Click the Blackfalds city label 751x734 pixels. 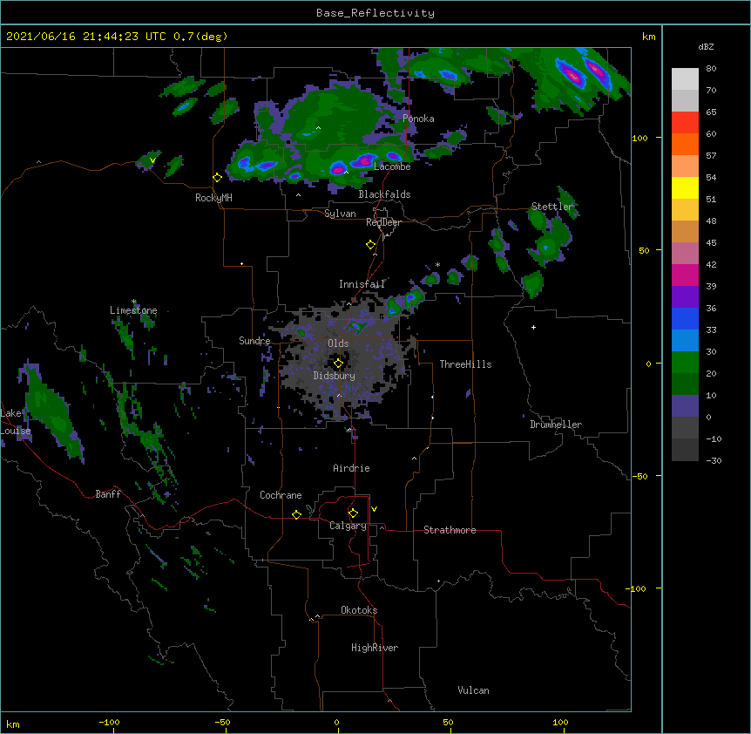[384, 194]
